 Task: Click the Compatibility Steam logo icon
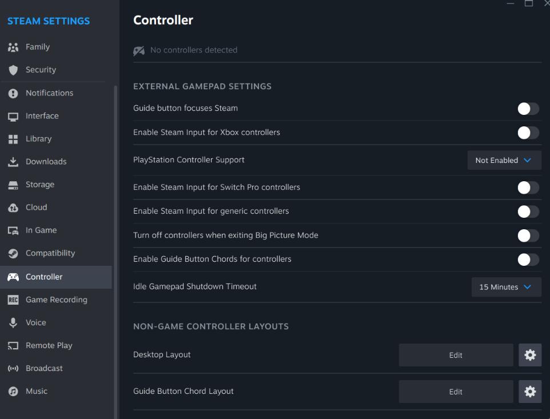13,253
